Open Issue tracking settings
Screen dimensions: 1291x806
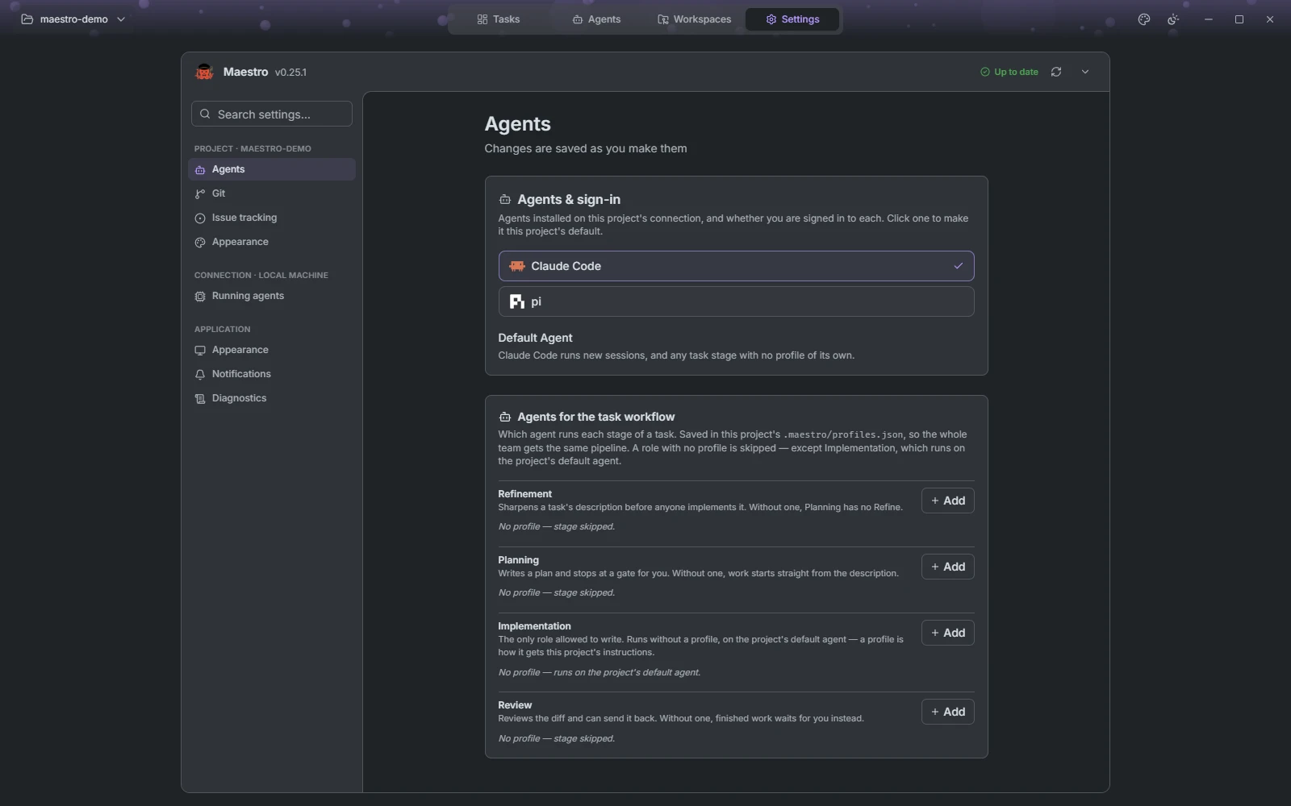[272, 218]
